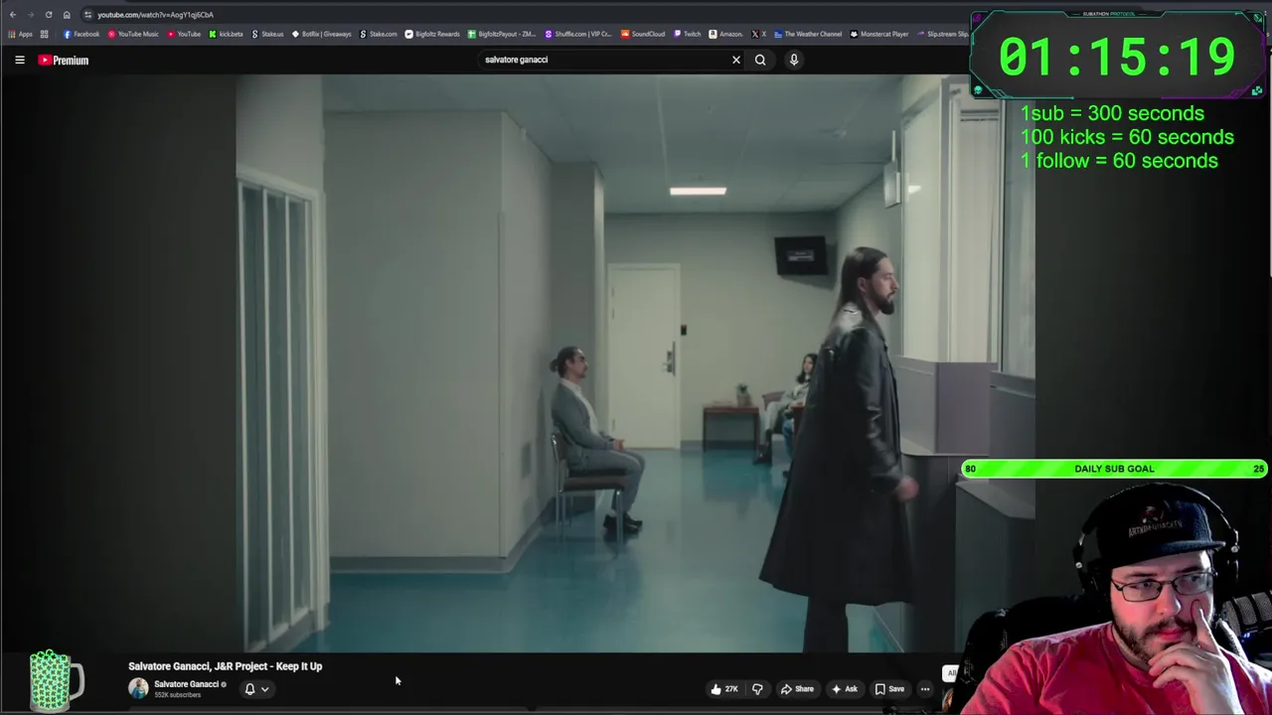
Task: Start voice search with the microphone
Action: [x=794, y=60]
